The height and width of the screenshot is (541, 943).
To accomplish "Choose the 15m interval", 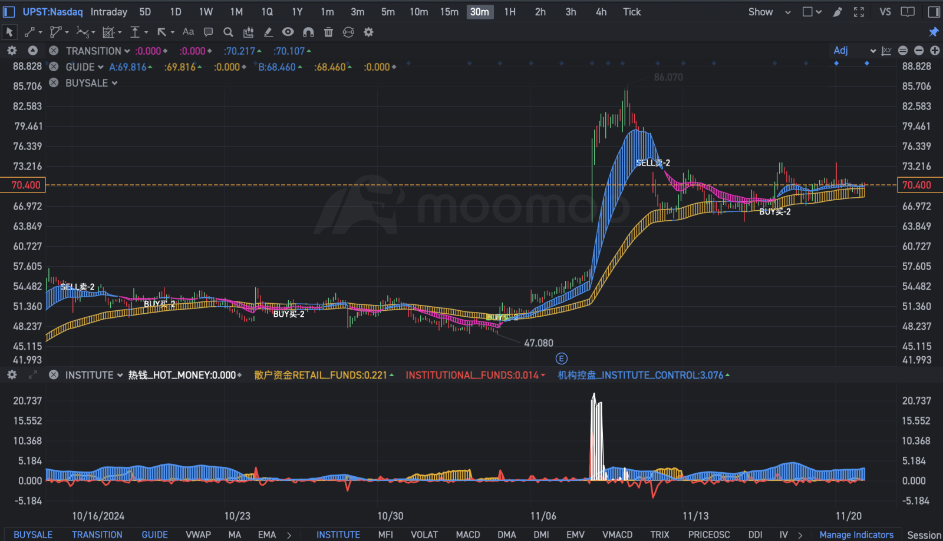I will pyautogui.click(x=449, y=12).
